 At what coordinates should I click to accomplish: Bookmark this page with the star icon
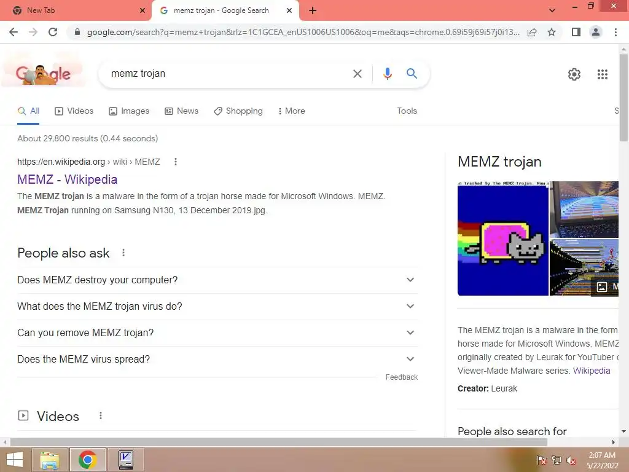[x=552, y=32]
